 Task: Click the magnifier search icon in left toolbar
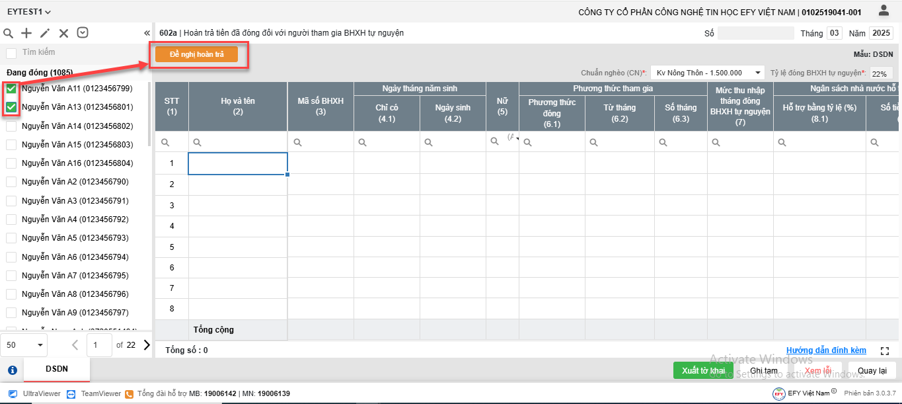[x=9, y=33]
